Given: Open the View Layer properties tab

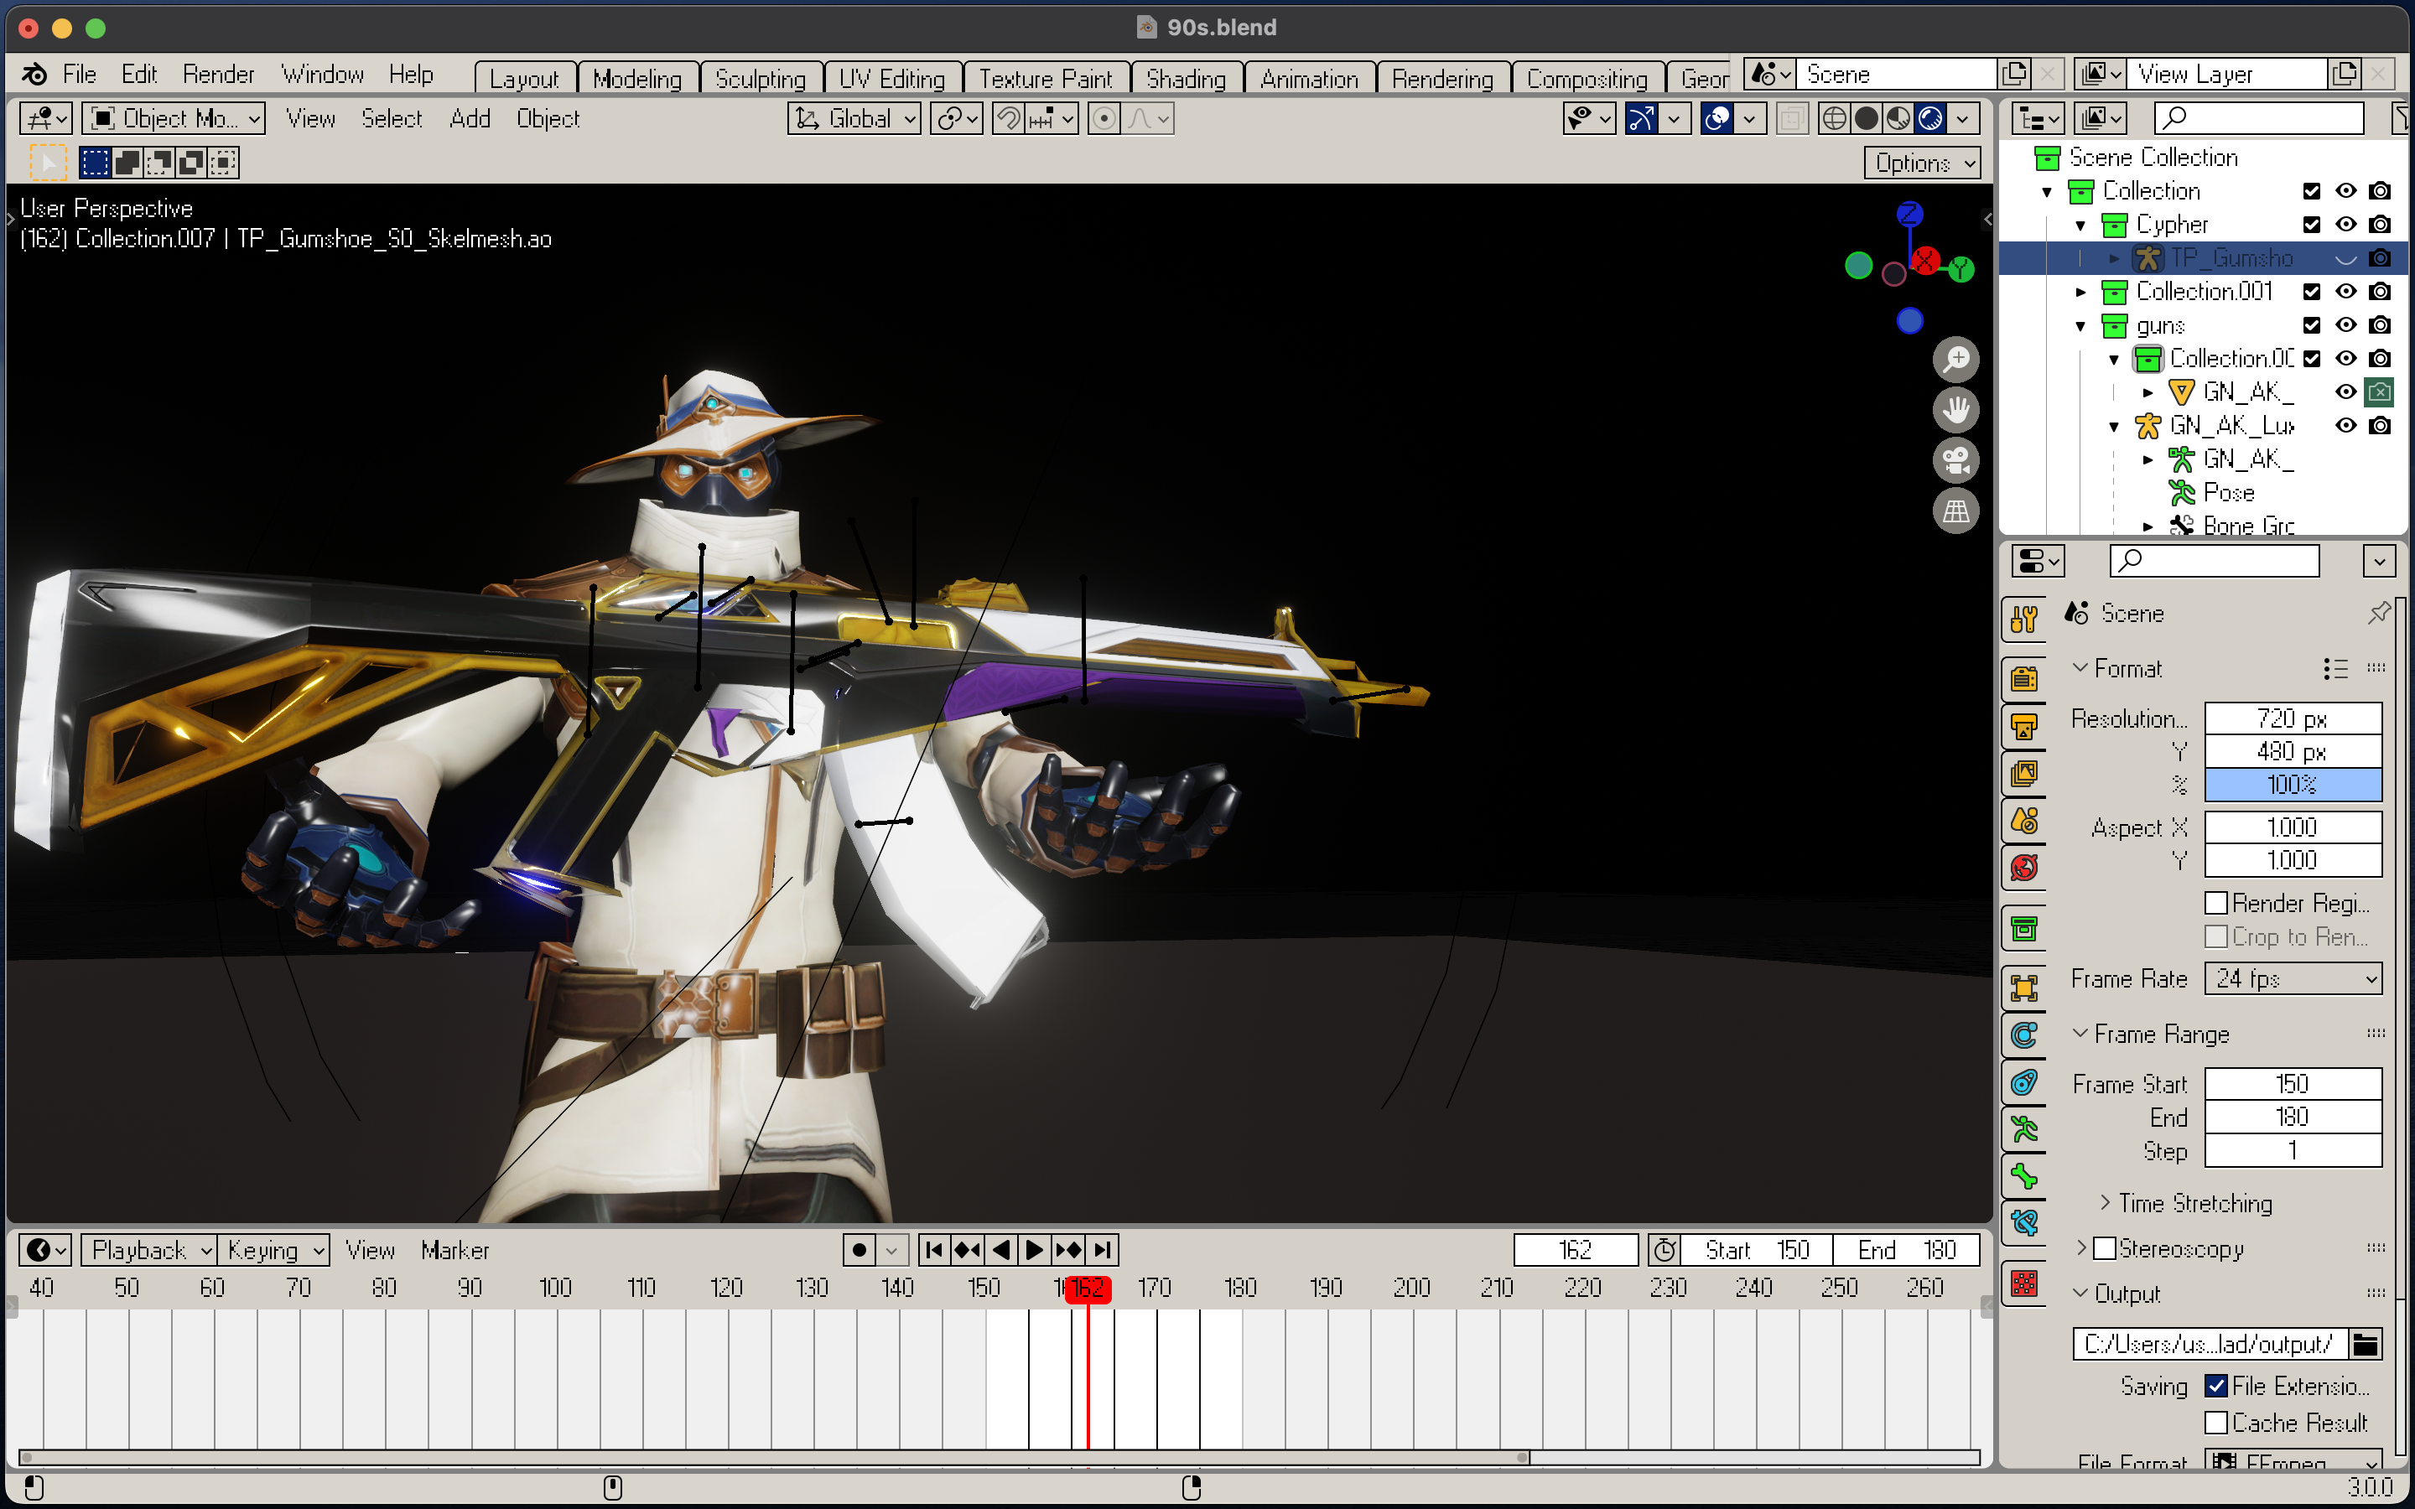Looking at the screenshot, I should [x=2023, y=774].
